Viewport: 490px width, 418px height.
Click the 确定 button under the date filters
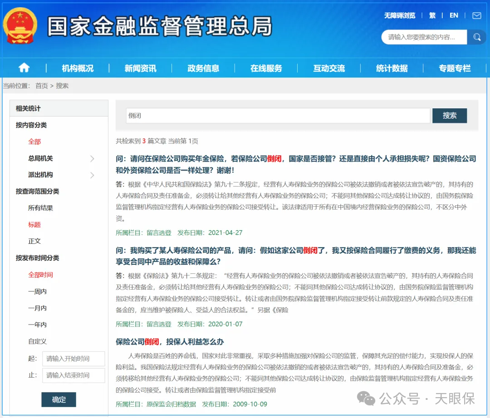(x=59, y=399)
